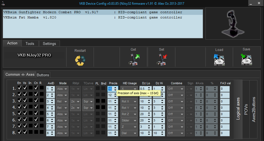Click the Save hard drive icon
The height and width of the screenshot is (141, 264).
pos(247,59)
